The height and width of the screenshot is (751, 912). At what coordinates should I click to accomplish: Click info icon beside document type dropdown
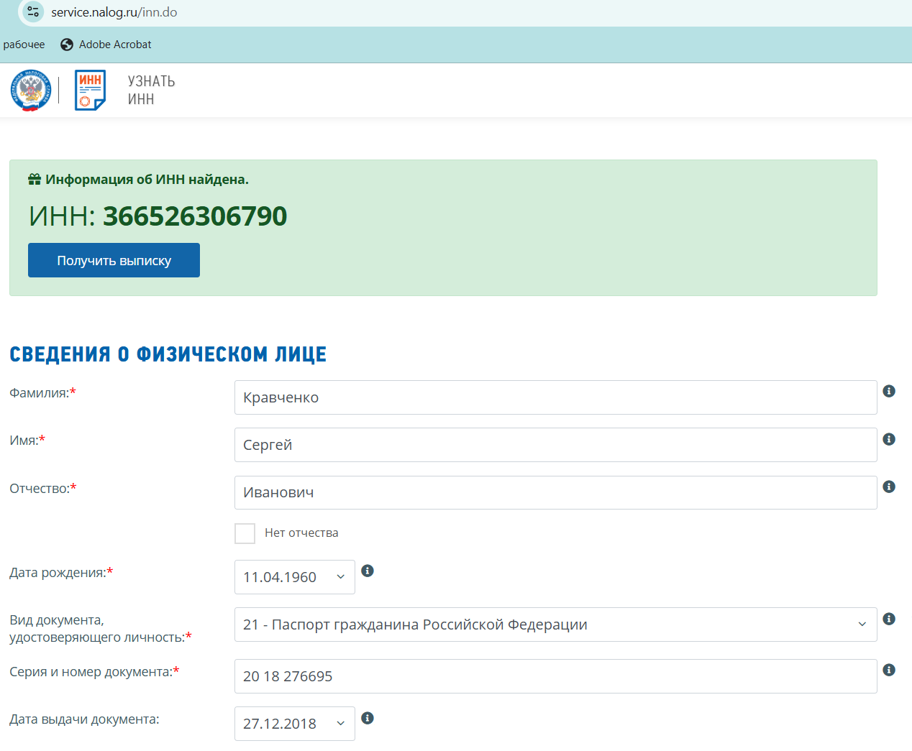[889, 619]
